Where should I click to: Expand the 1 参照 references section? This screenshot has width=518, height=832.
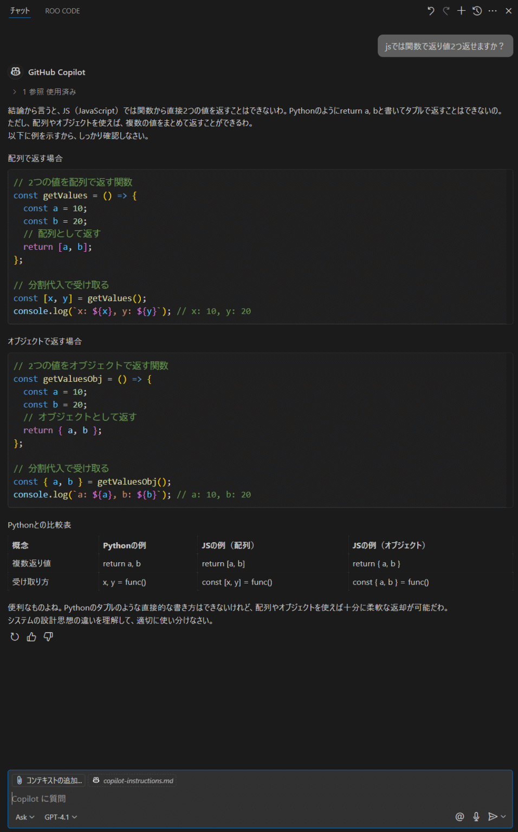pos(14,92)
